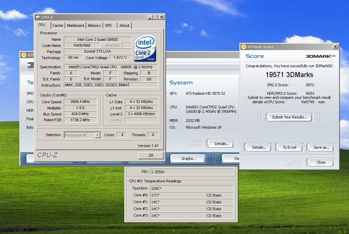Click the Stepping value B
The image size is (349, 234).
[149, 73]
